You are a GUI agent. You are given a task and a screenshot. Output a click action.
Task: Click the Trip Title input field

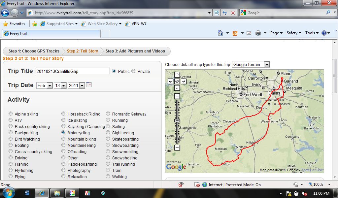pyautogui.click(x=73, y=71)
